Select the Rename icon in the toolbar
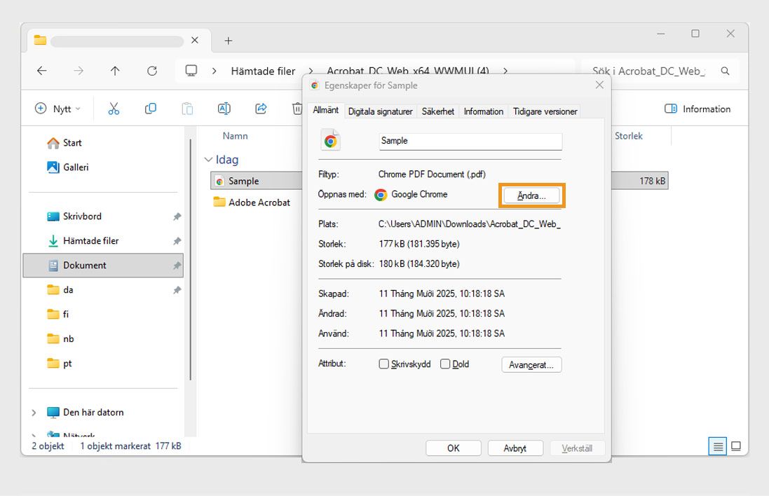The image size is (769, 496). tap(224, 108)
